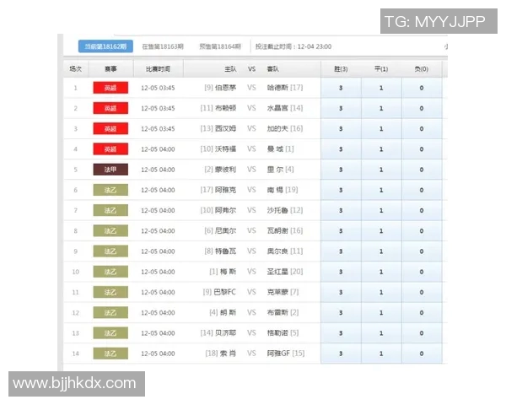Choose win (3) for 贝济耶 vs 格勒诺
Screen dimensions: 506x405
pos(341,333)
